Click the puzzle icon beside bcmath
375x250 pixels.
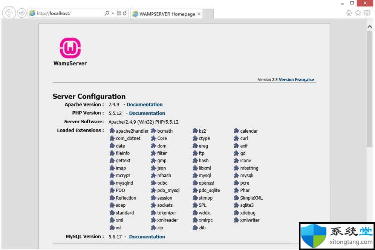coord(153,131)
